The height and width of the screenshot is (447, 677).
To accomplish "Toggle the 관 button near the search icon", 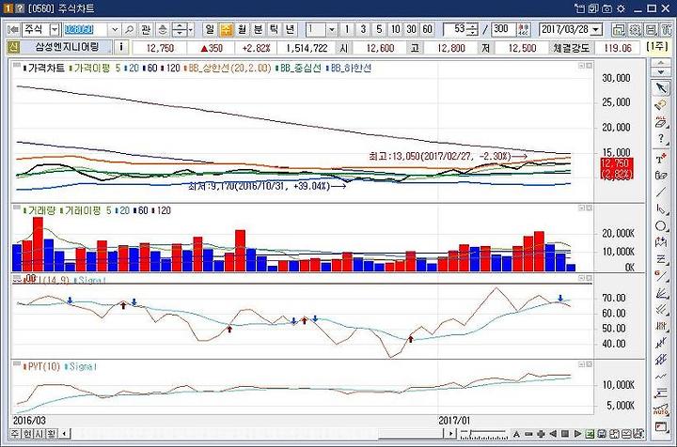I will click(x=146, y=29).
